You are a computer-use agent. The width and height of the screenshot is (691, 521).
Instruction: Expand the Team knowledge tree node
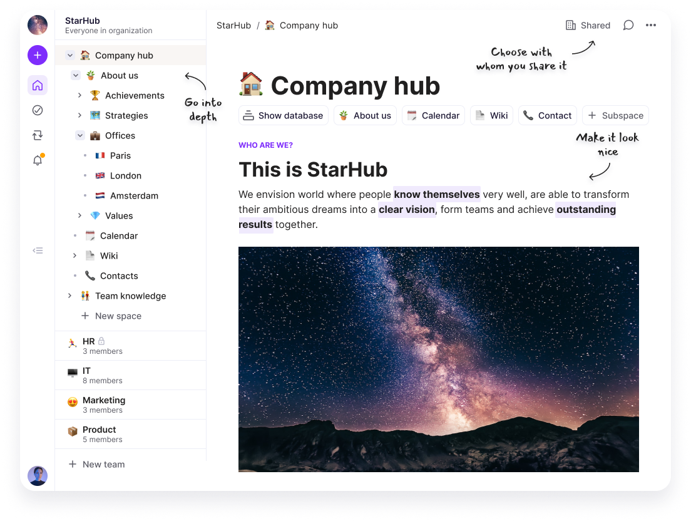coord(69,296)
